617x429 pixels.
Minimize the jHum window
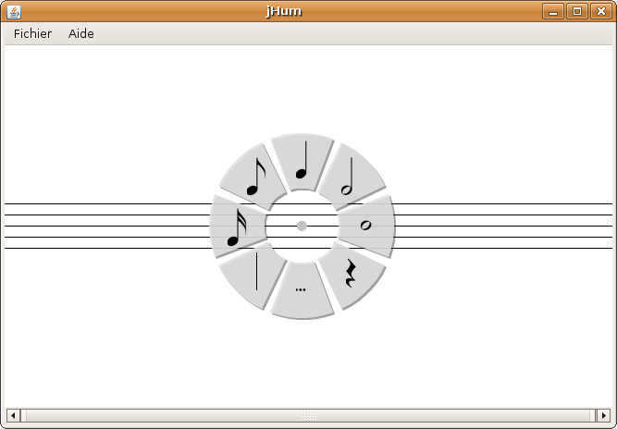553,11
